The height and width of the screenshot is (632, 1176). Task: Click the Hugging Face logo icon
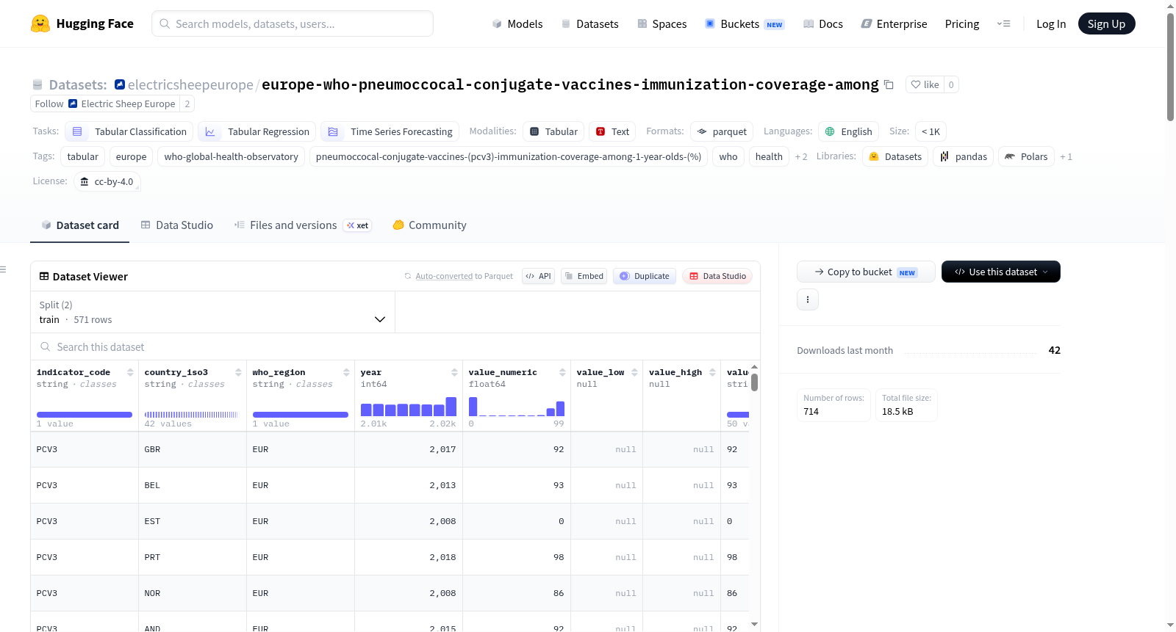(40, 23)
